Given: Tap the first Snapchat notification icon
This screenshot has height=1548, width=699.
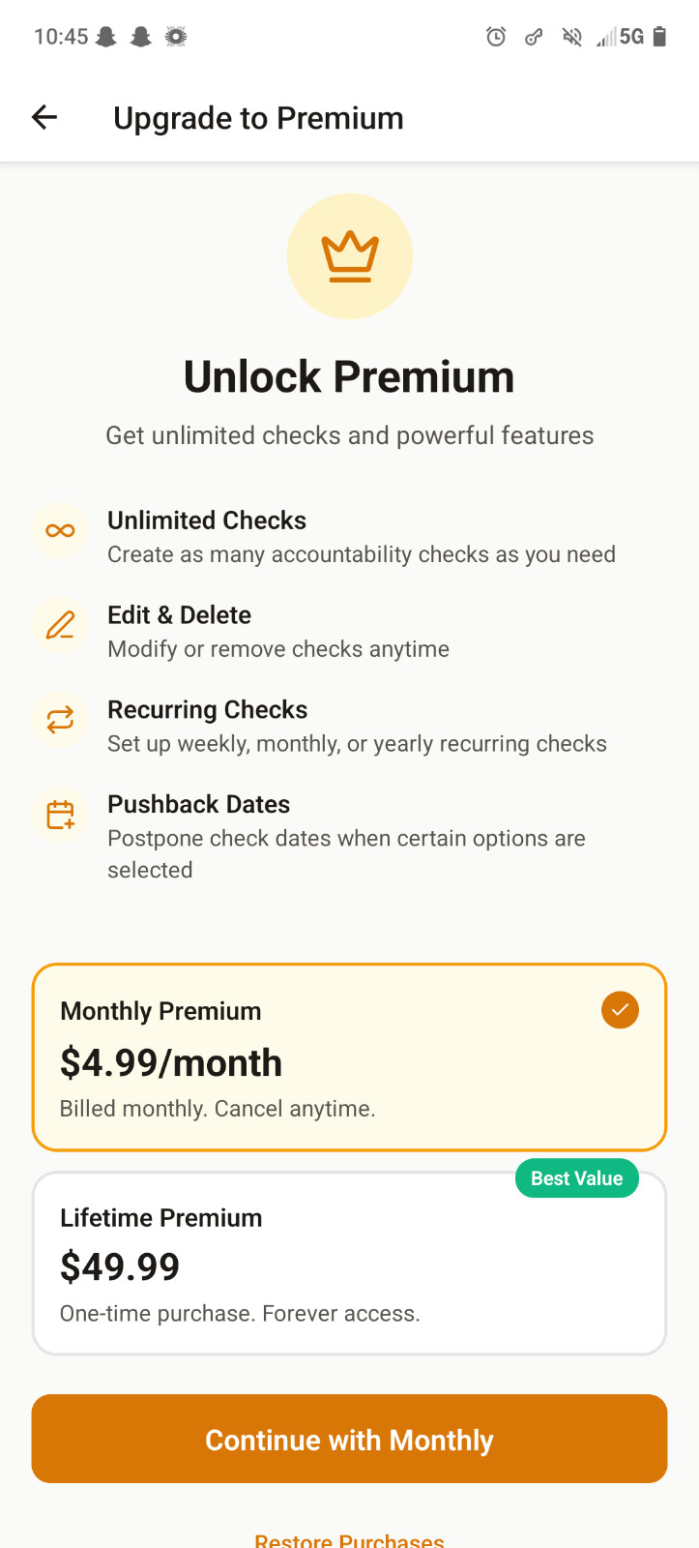Looking at the screenshot, I should 106,37.
